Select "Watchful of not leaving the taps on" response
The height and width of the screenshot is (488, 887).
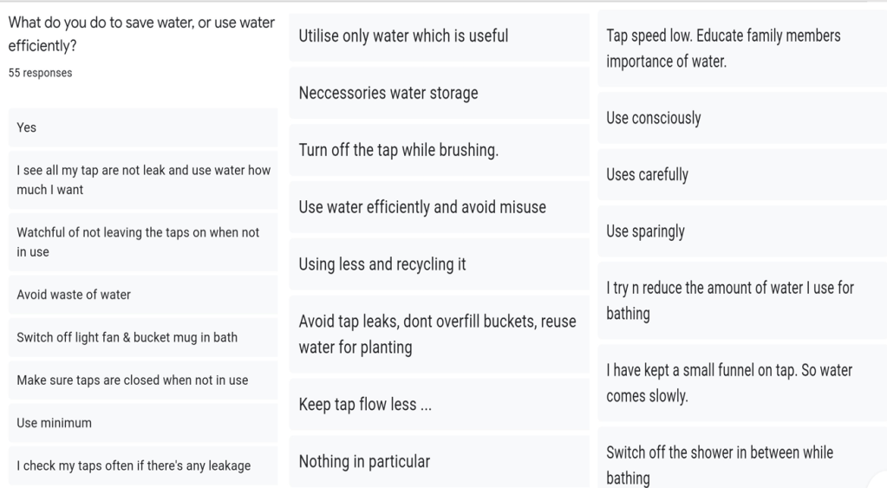tap(142, 243)
